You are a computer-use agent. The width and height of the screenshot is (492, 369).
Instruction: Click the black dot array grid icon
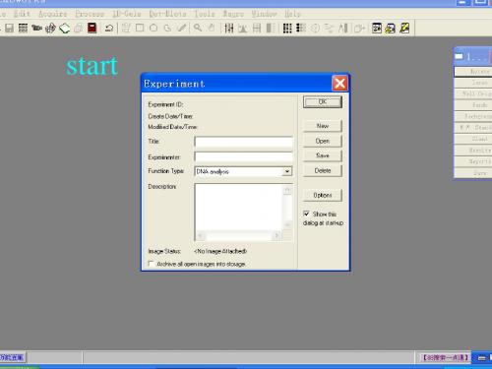coord(287,29)
